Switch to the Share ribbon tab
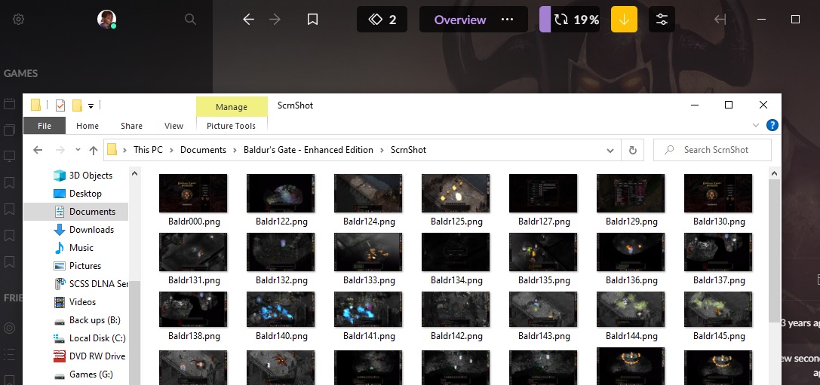 point(131,126)
